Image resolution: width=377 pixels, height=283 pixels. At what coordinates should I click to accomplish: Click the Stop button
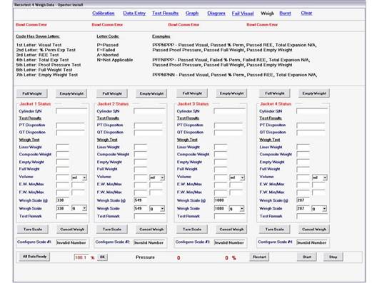(333, 257)
